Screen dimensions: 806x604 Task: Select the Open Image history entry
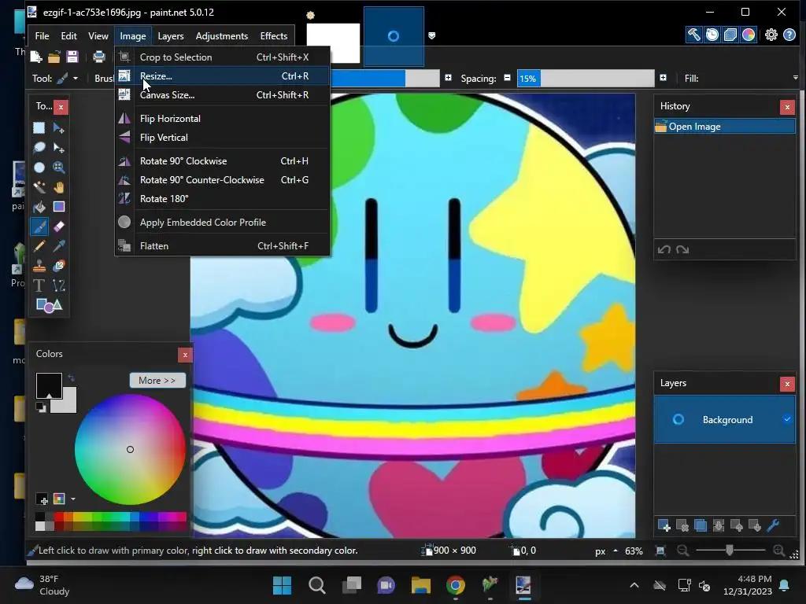click(x=725, y=127)
